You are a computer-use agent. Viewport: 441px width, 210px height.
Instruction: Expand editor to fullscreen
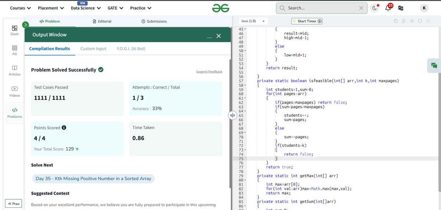[x=428, y=21]
